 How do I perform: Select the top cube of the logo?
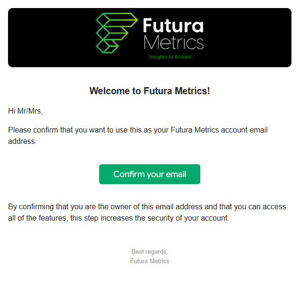[x=103, y=20]
